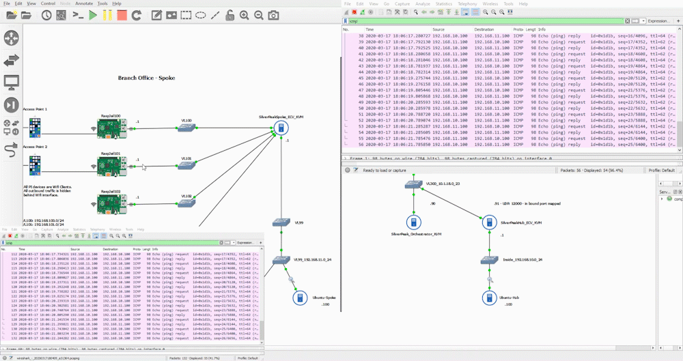Start all nodes with green play icon

pyautogui.click(x=92, y=16)
